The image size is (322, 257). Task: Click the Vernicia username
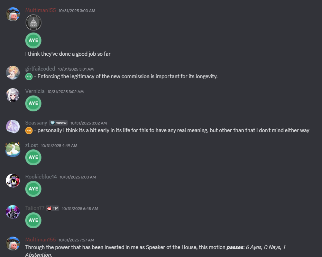click(35, 91)
